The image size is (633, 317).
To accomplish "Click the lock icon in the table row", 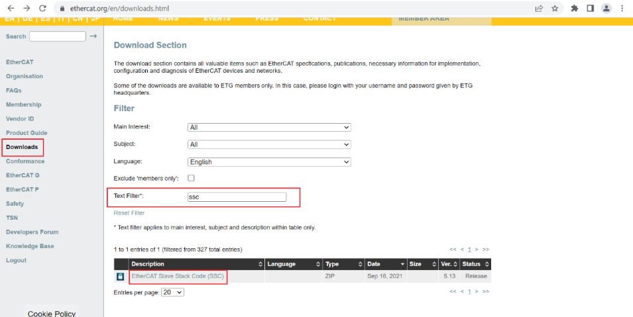I will click(121, 276).
